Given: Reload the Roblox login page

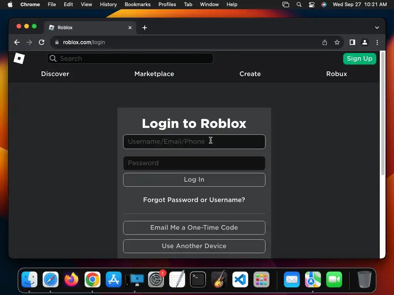Looking at the screenshot, I should pos(42,42).
